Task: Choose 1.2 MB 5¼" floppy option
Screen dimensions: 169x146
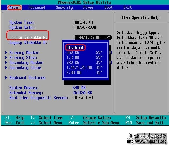Action: (84, 57)
